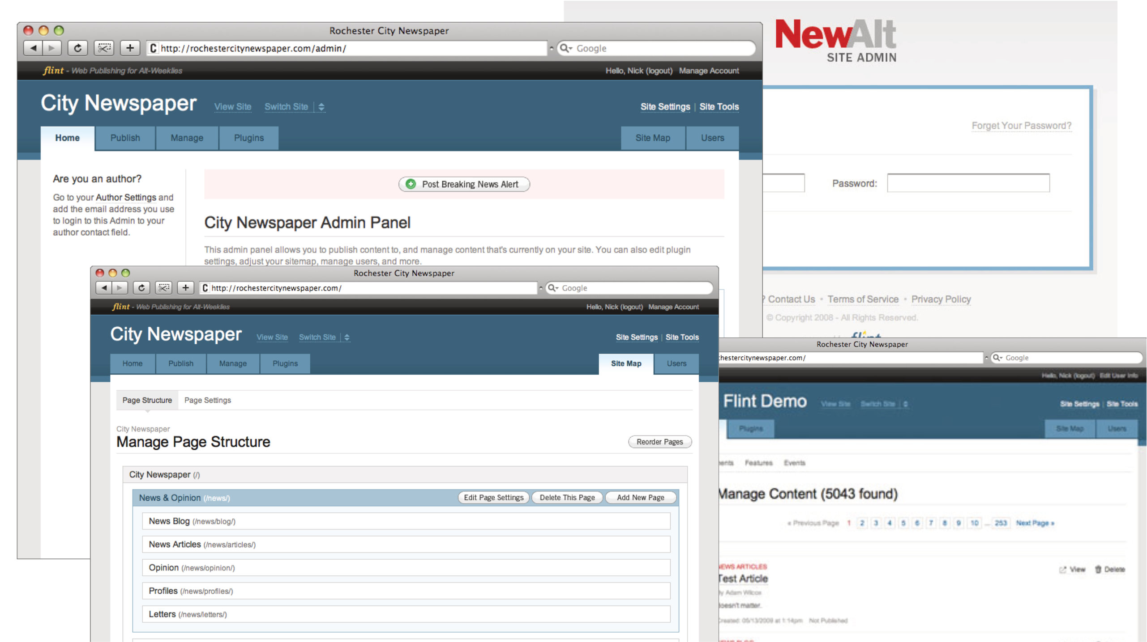The image size is (1147, 642).
Task: Open the Site Map tab in admin window
Action: 653,138
